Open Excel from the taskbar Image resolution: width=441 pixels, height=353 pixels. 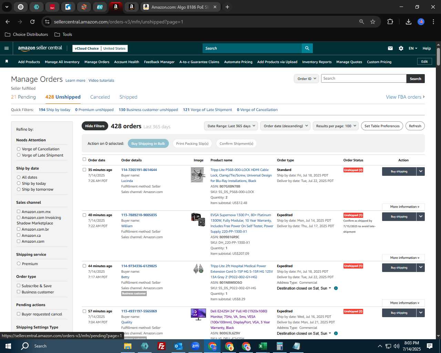(263, 346)
